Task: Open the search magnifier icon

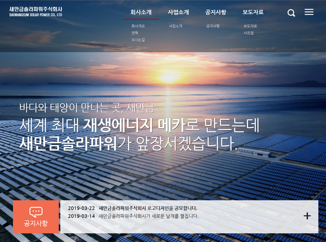Action: click(291, 13)
